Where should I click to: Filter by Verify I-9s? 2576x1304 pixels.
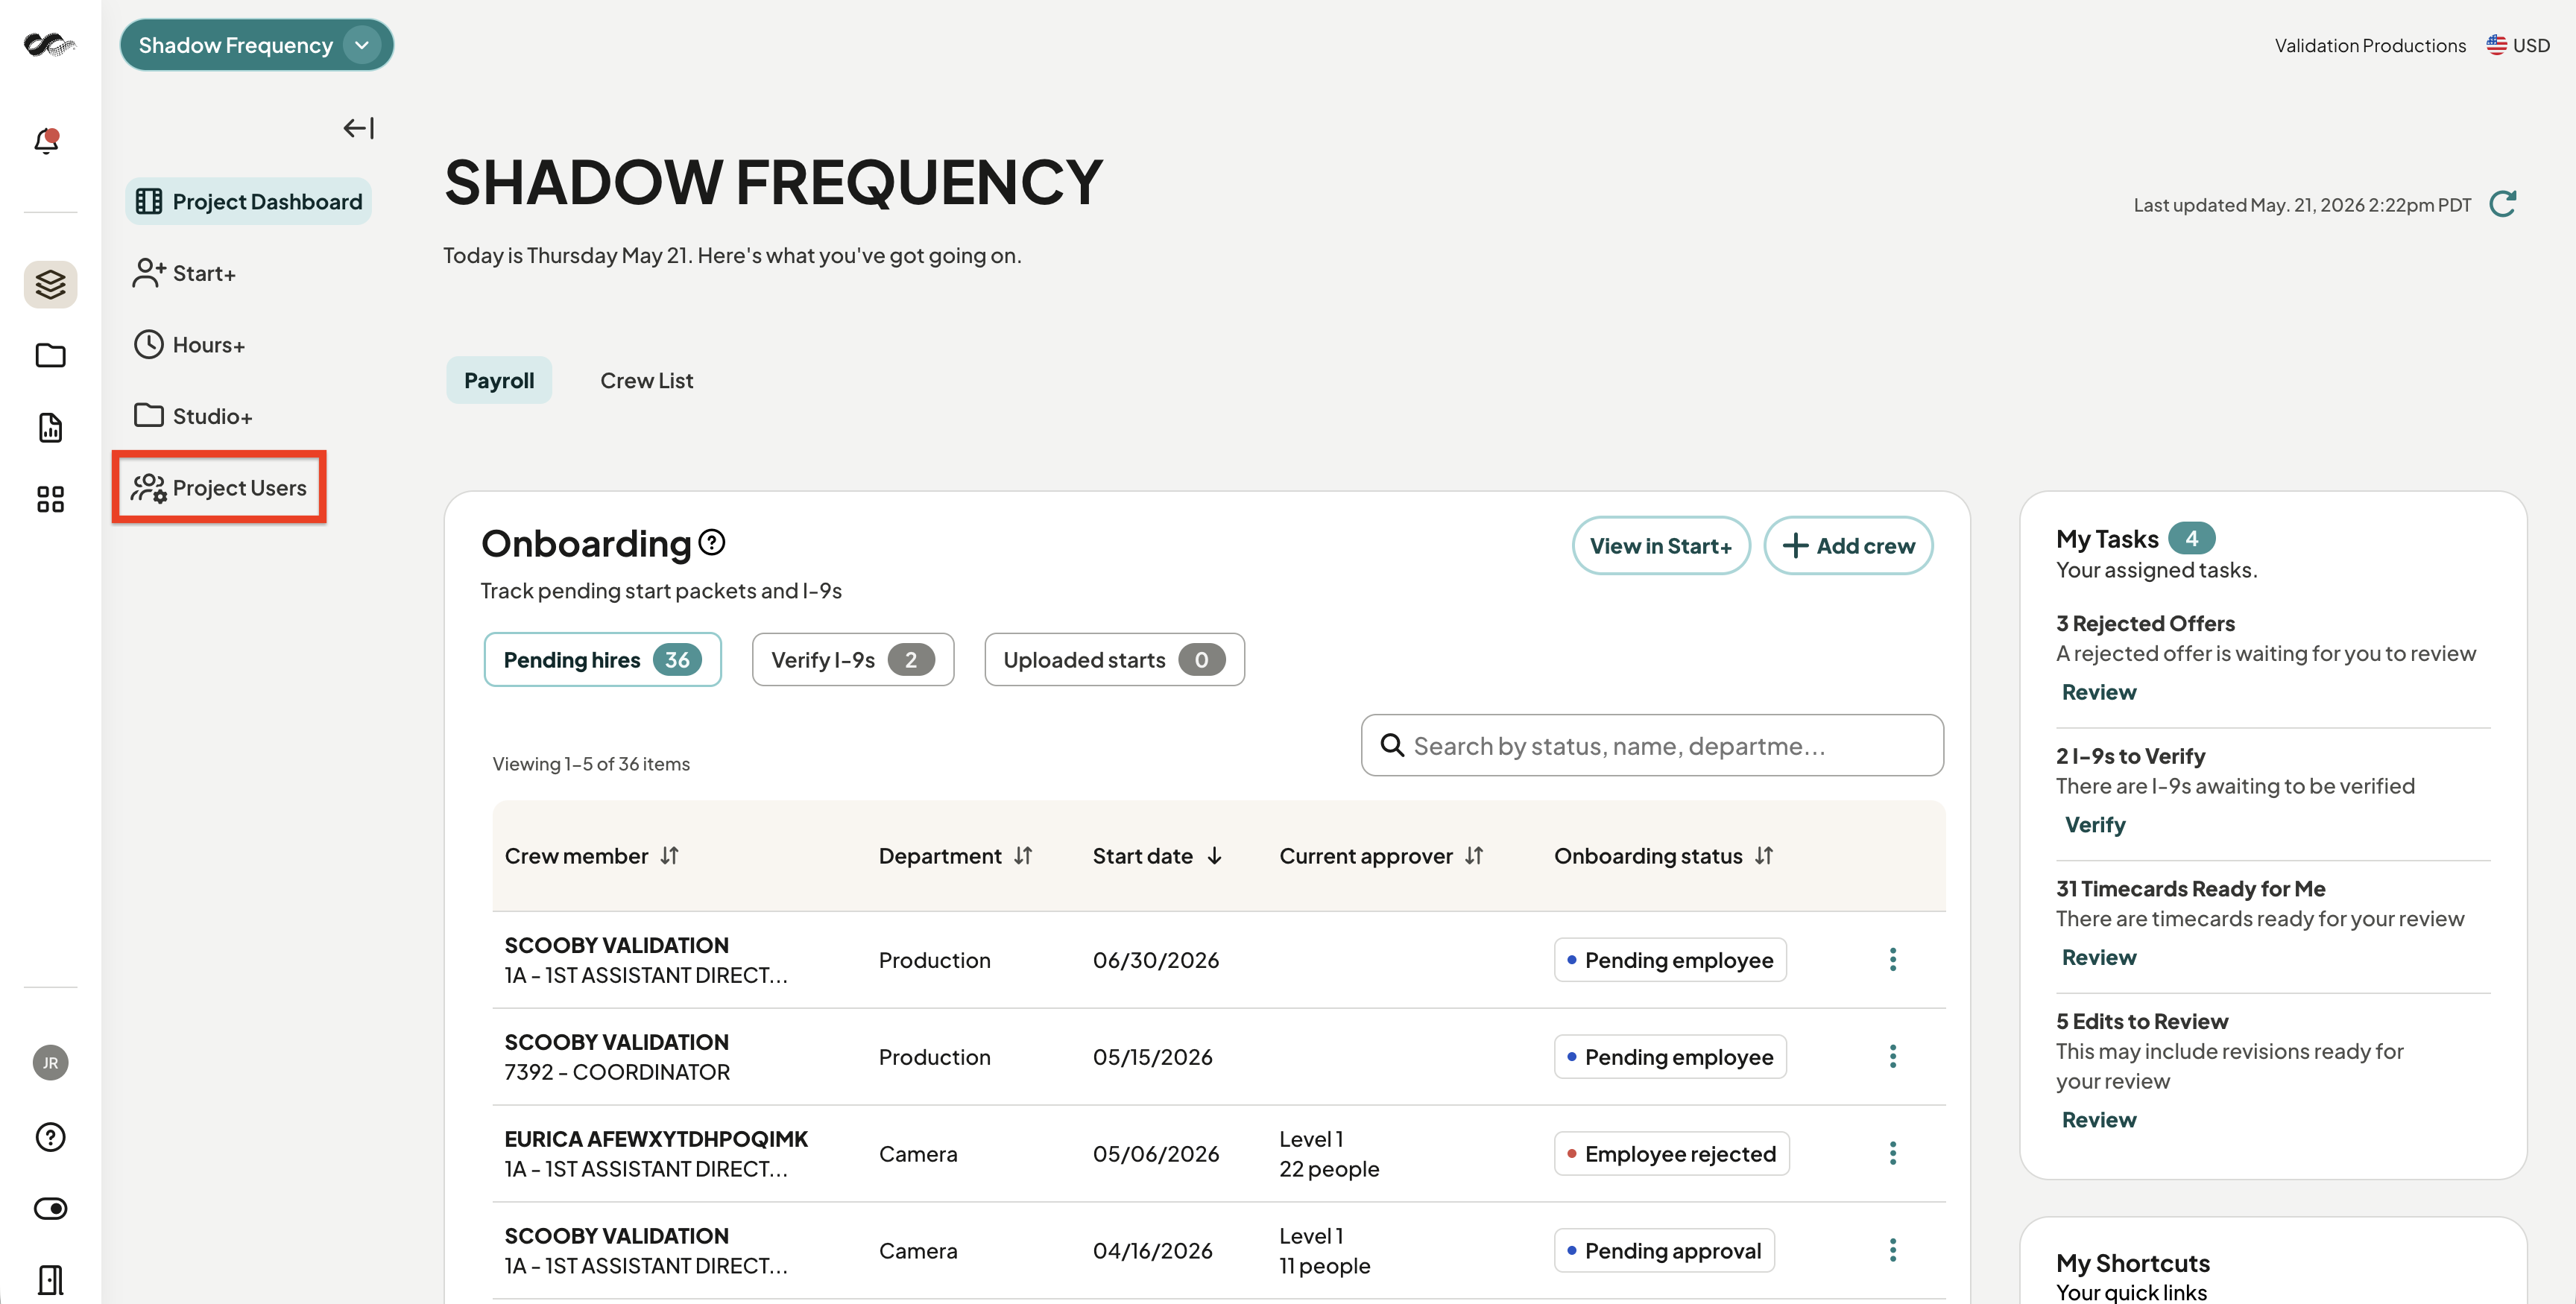(x=853, y=660)
